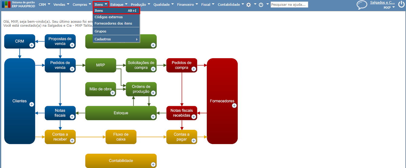Open the CRM flowchart box

(20, 41)
